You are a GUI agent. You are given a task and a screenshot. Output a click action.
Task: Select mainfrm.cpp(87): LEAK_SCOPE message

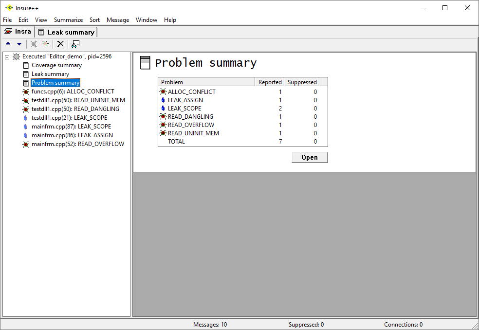tap(71, 127)
